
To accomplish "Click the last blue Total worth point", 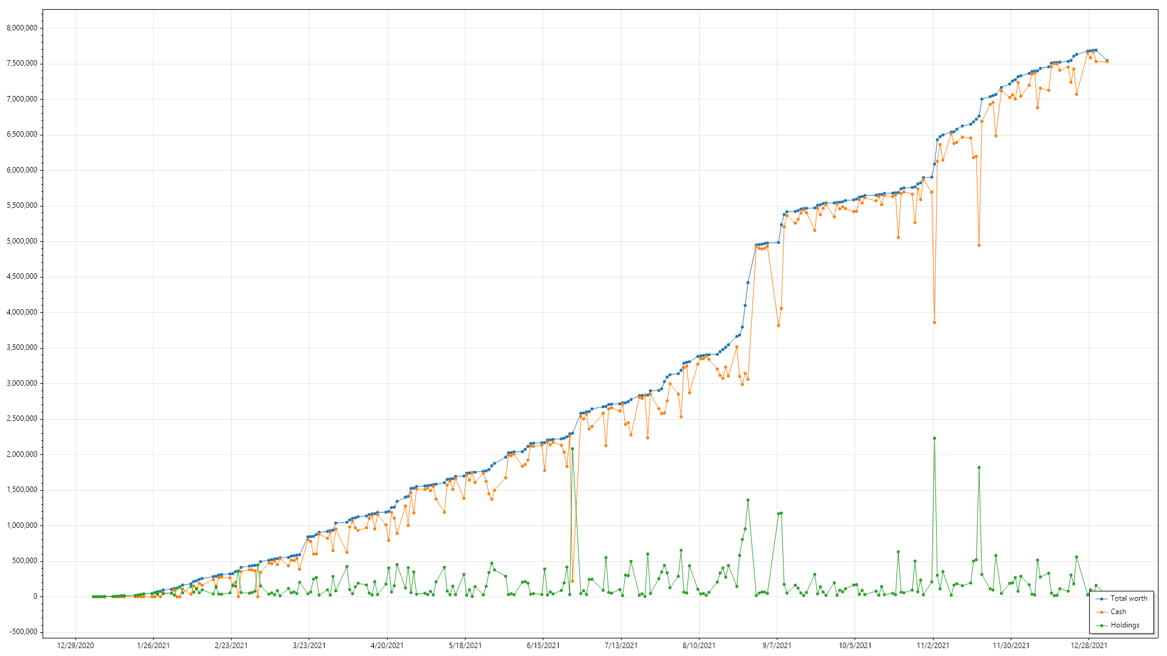I will 1107,61.
